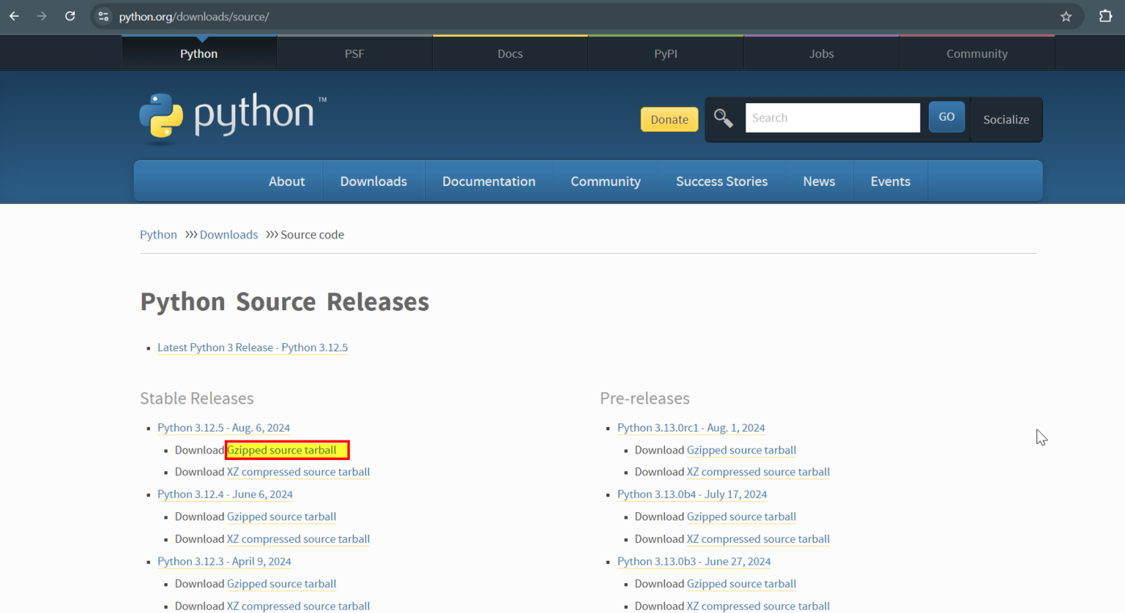Open the Events navigation item
Screen dimensions: 1125x613
890,181
